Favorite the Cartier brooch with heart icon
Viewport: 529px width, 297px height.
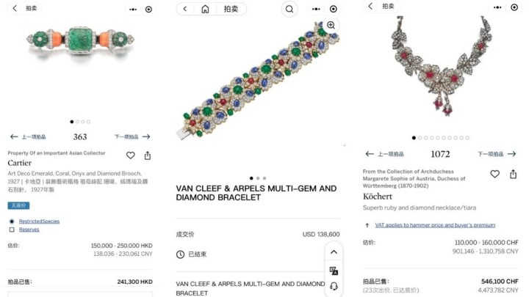tap(131, 155)
